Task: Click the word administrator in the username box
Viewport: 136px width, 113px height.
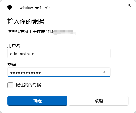Action: [23, 54]
